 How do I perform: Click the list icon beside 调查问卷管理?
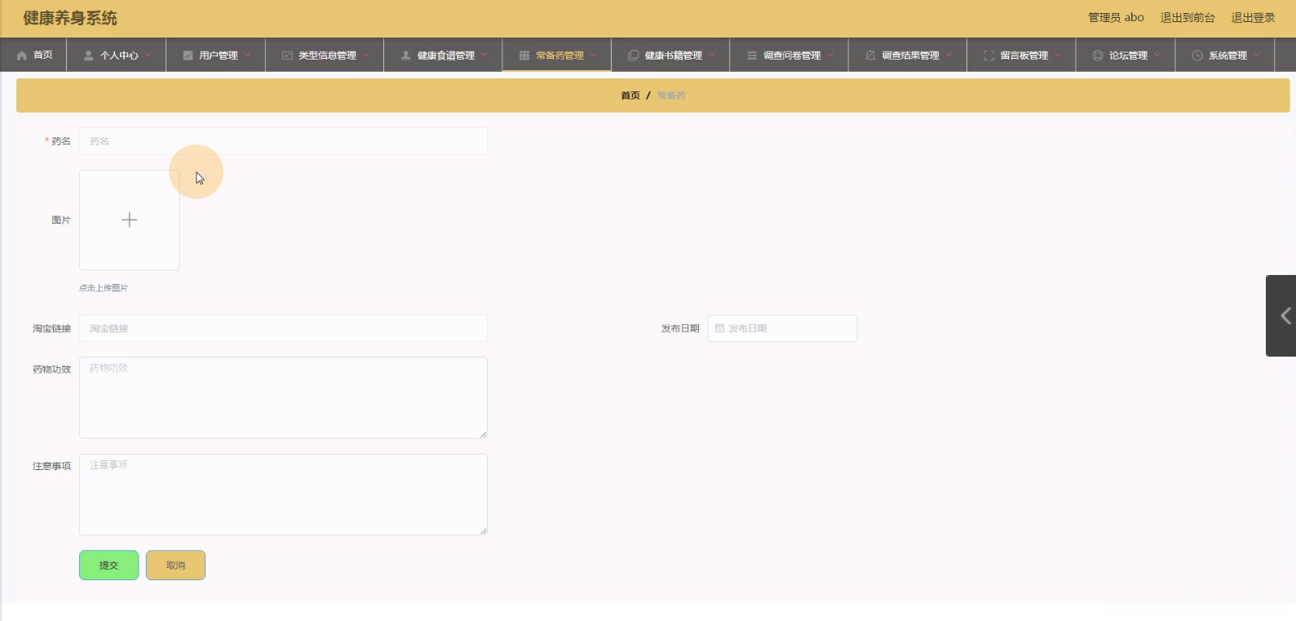752,55
